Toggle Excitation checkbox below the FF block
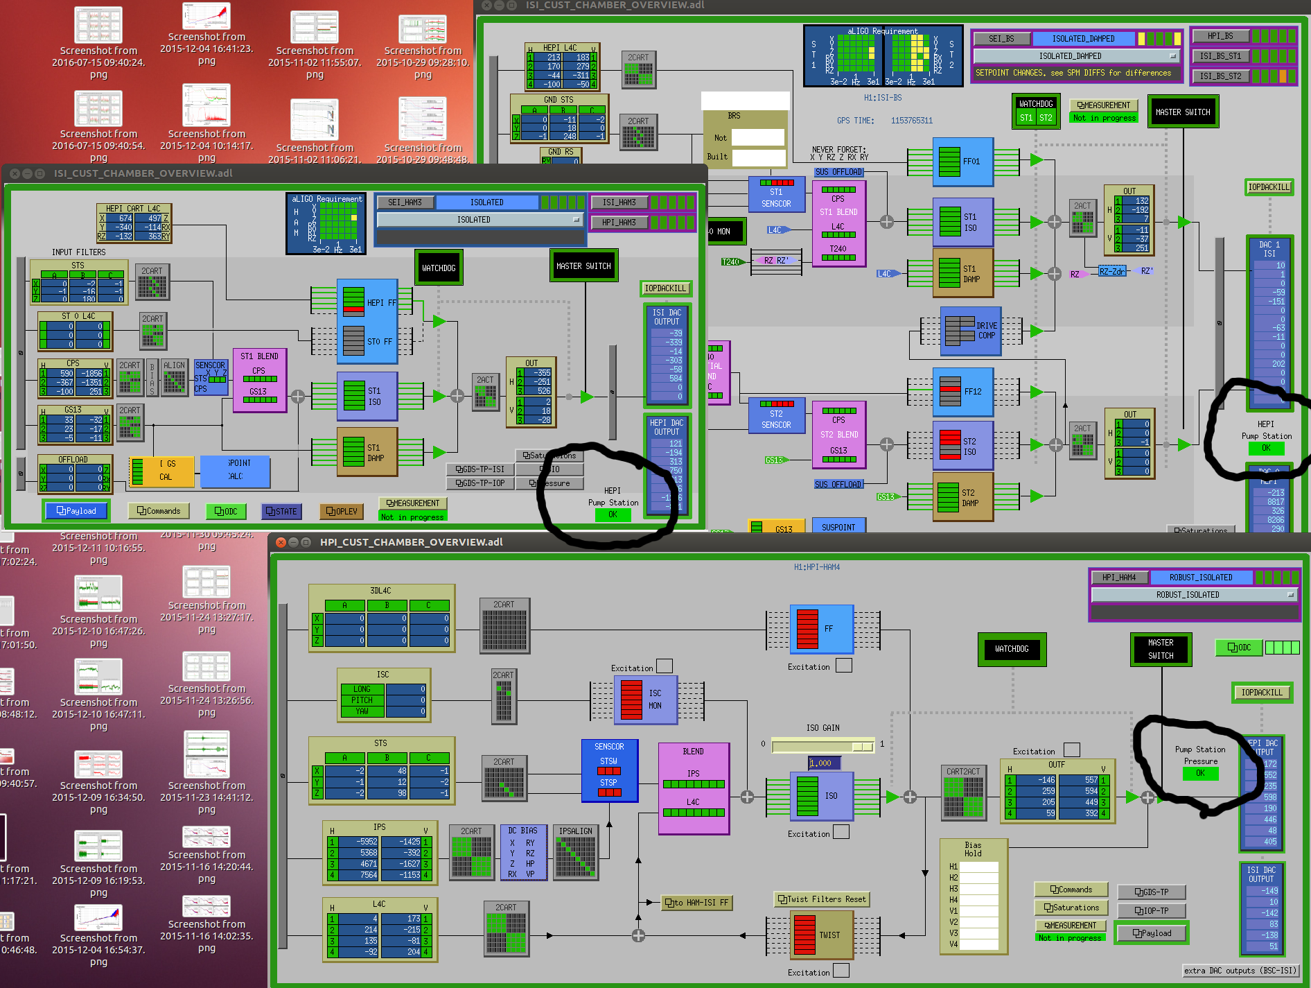1311x988 pixels. 843,666
